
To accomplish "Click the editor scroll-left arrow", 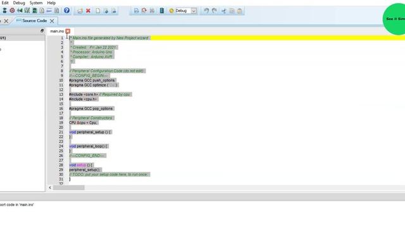I will 50,188.
